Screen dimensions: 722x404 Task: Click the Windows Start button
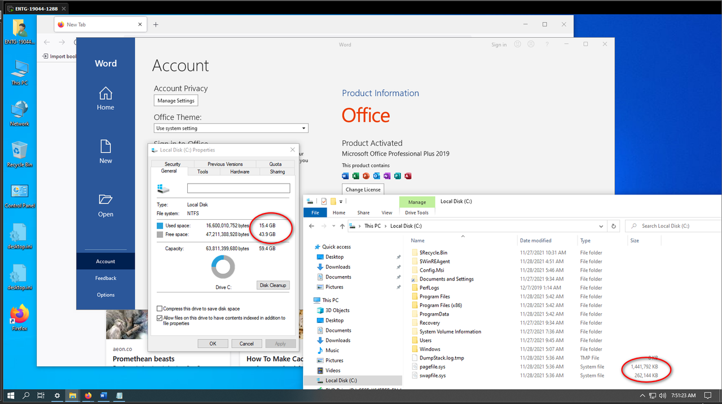[x=10, y=396]
